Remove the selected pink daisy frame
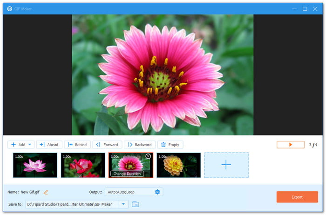The image size is (326, 215). (x=148, y=156)
